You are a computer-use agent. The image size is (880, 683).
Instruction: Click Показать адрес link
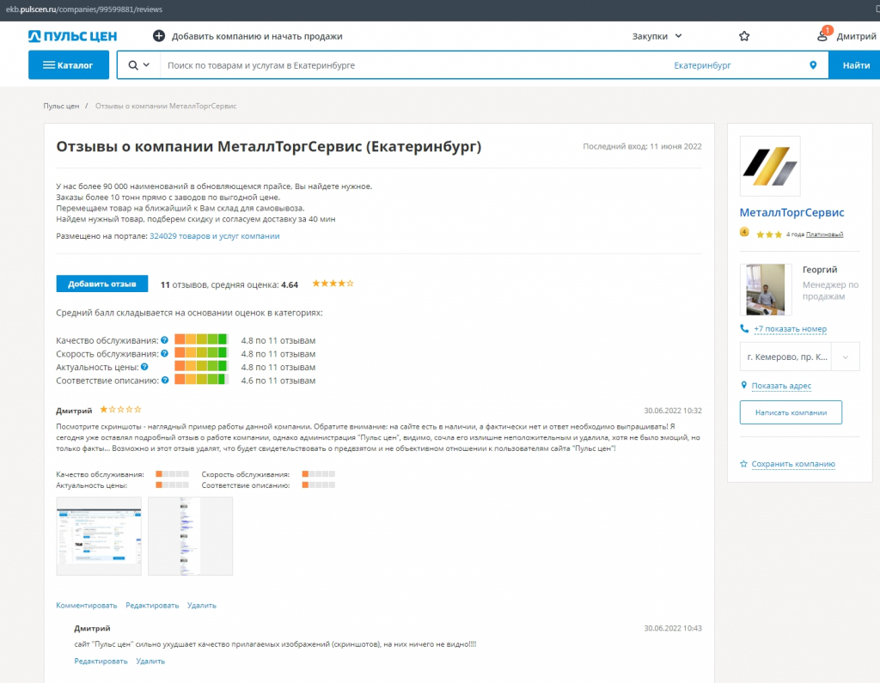[781, 386]
